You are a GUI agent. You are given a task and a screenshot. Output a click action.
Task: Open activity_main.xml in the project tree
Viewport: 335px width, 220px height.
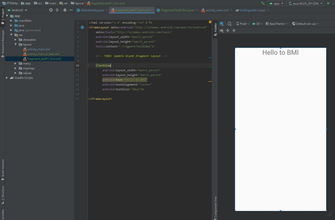38,49
